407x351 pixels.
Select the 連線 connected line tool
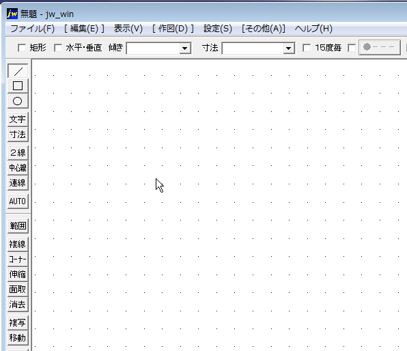pos(18,183)
